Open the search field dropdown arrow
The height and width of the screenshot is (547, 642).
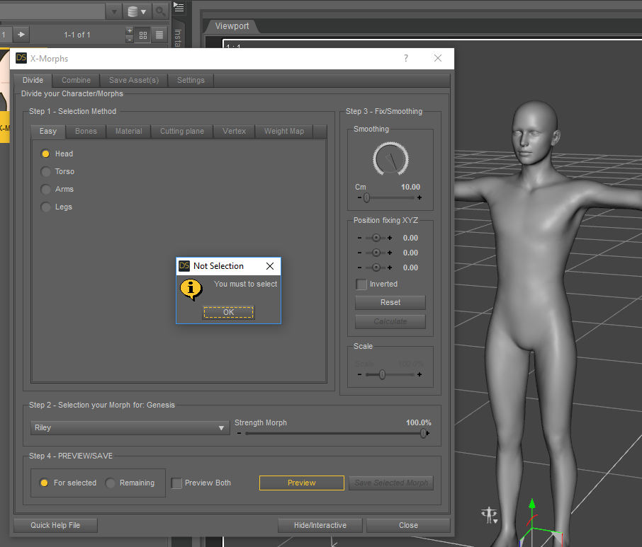(114, 11)
